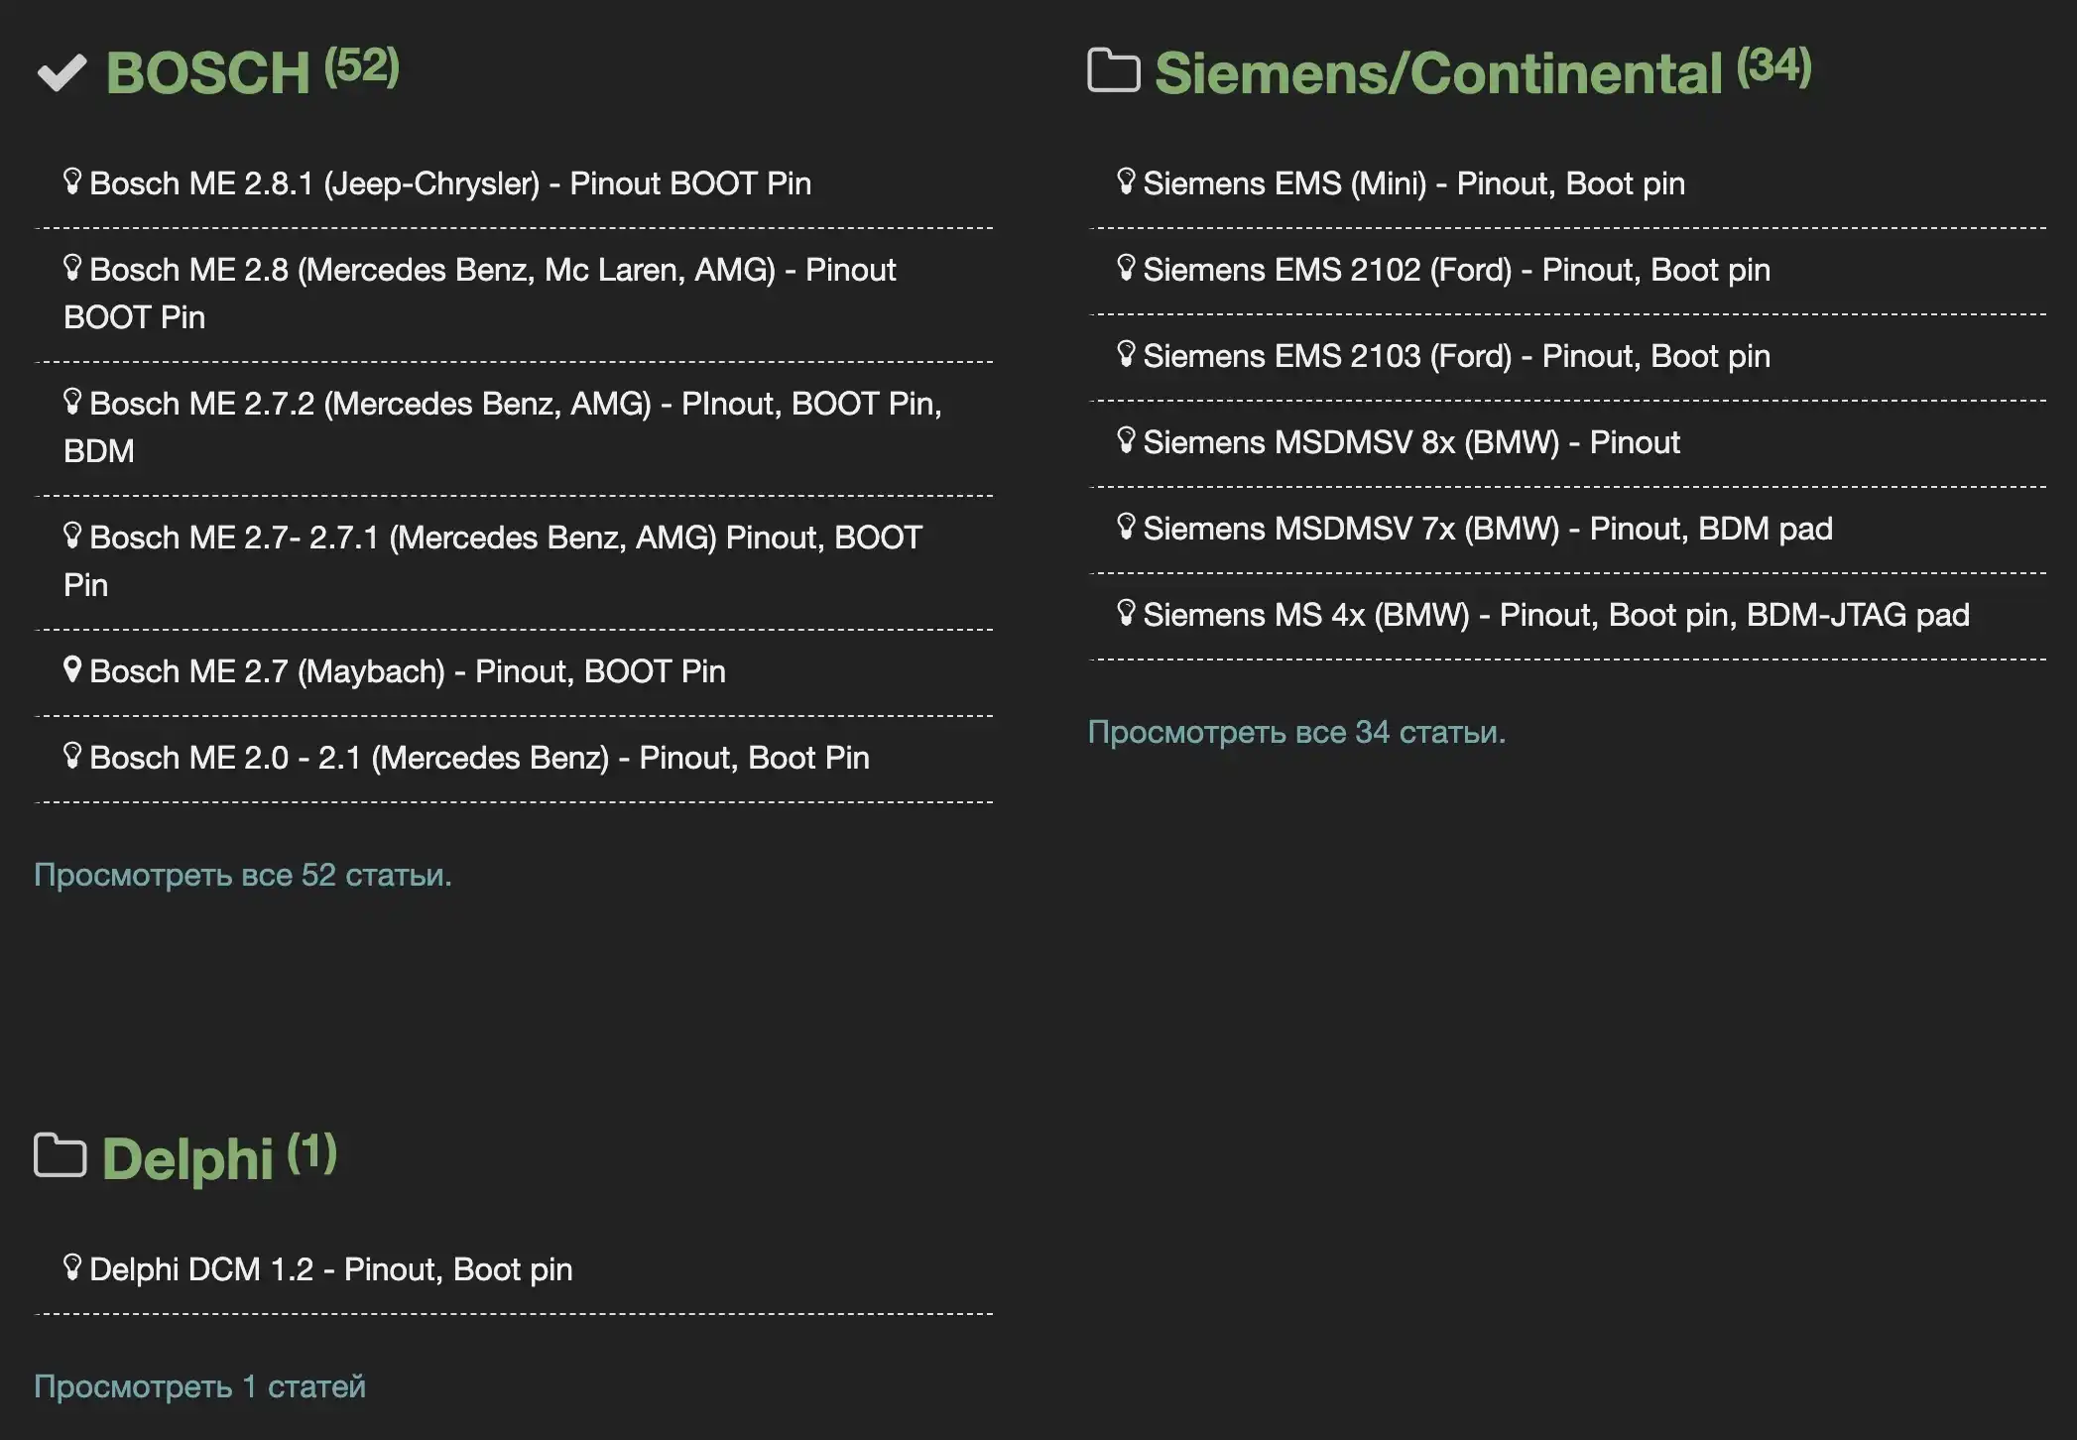Click the 'Просмотреть 1 статей' link
The image size is (2077, 1440).
pos(199,1386)
